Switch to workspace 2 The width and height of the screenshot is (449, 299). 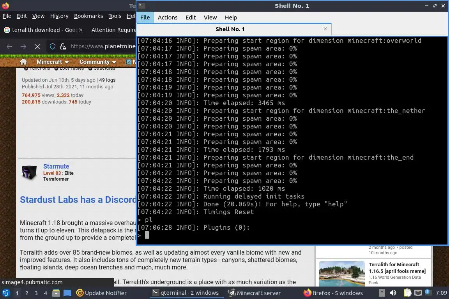click(x=27, y=293)
